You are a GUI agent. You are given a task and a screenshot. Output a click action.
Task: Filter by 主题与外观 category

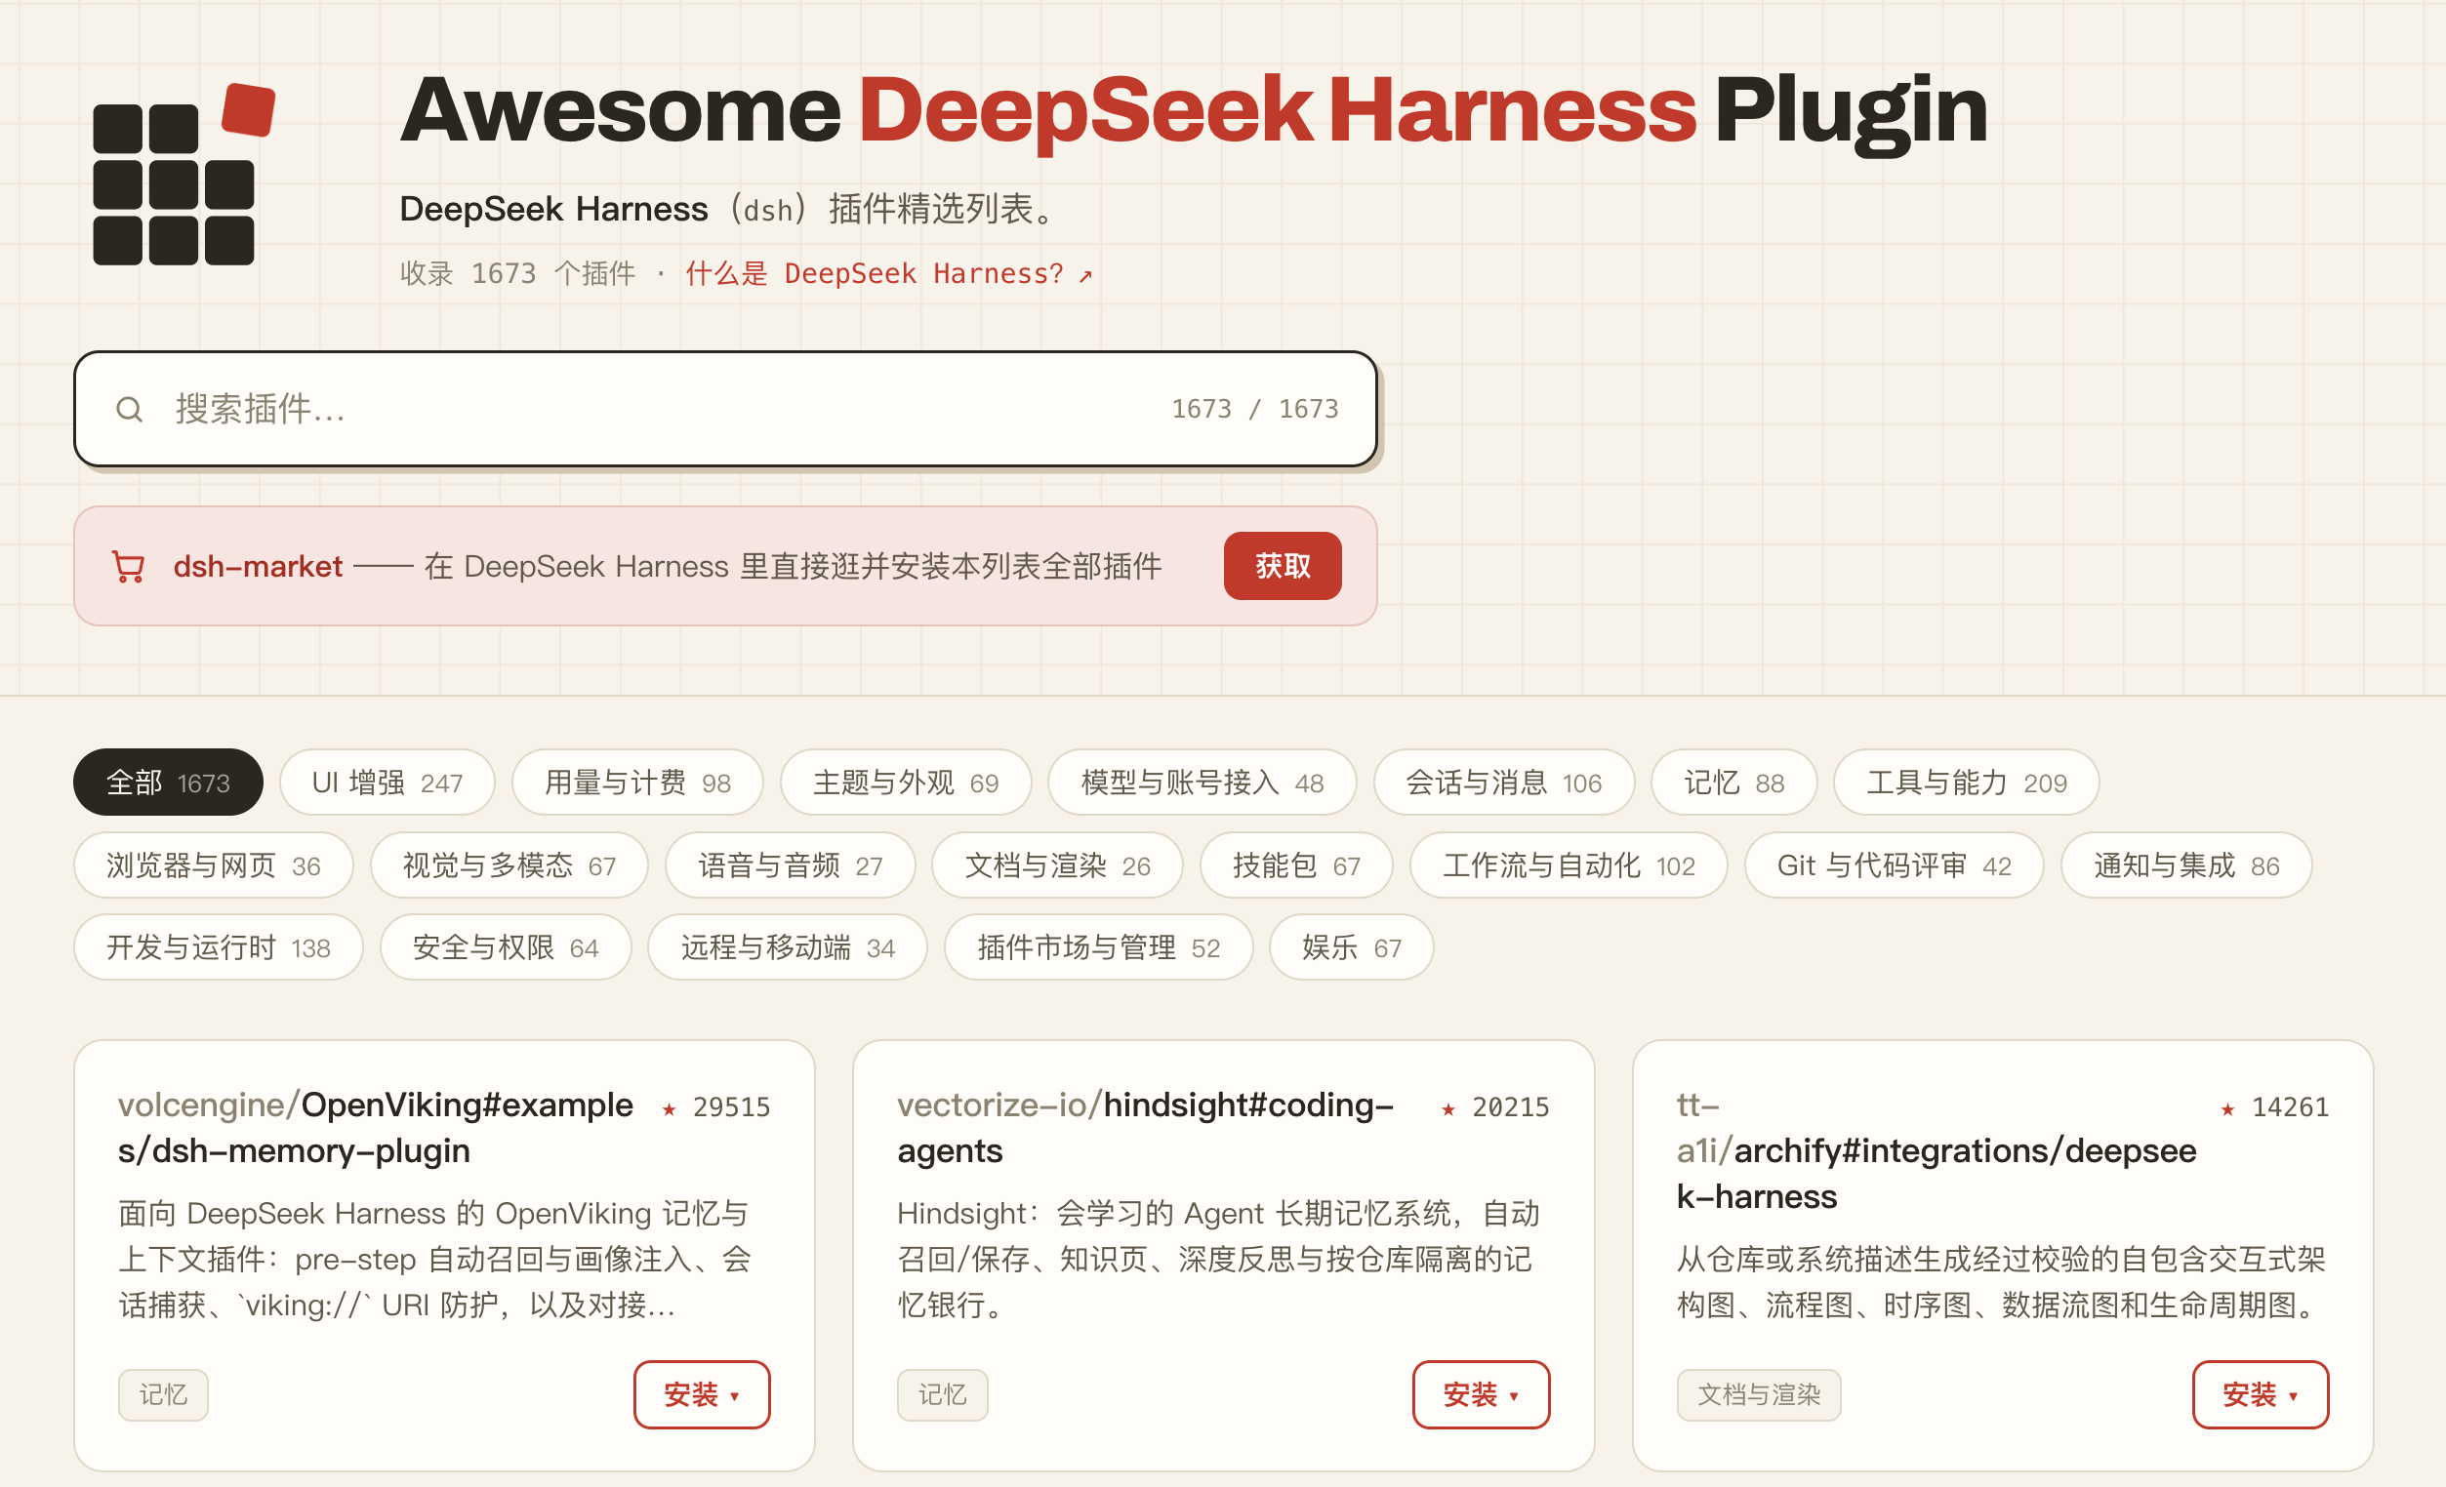click(906, 783)
